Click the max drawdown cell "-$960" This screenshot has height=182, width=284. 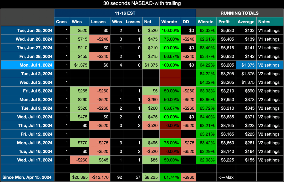188,177
